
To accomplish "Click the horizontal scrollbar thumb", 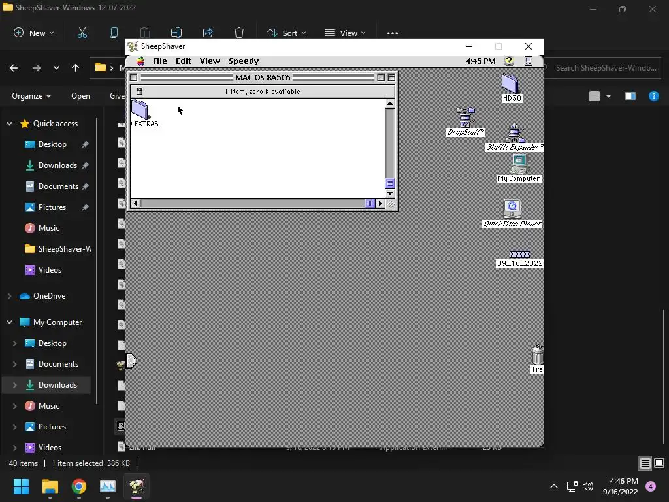I will (370, 204).
